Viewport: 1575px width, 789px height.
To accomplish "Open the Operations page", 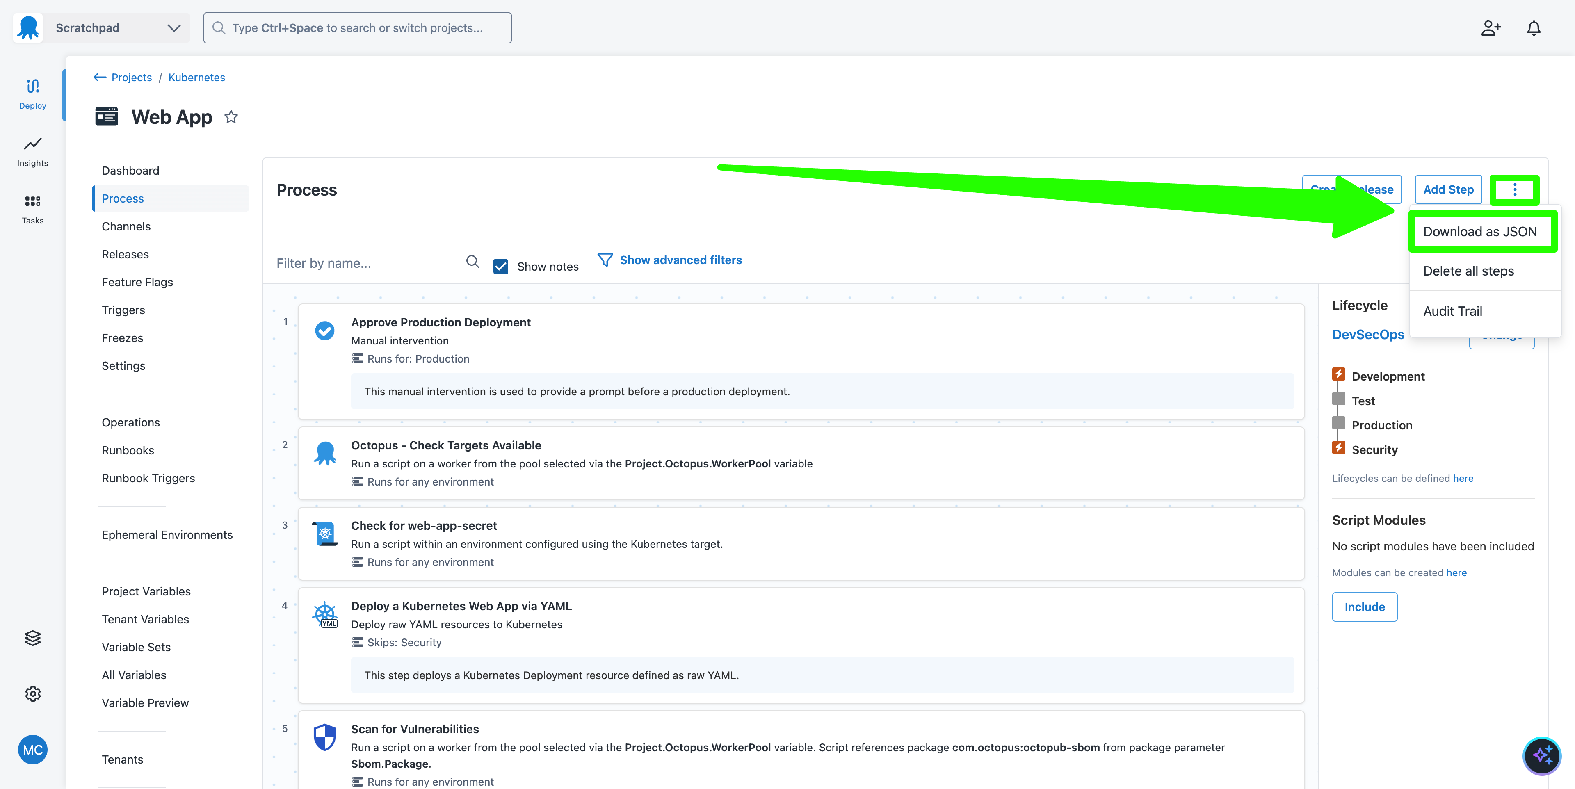I will (x=131, y=422).
